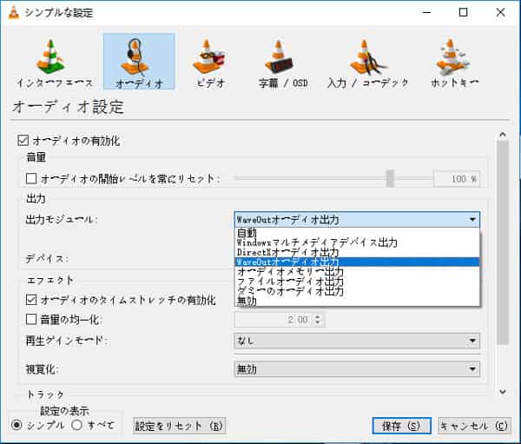Screen dimensions: 521x444
Task: Choose ダミーのオーディオ出力 option
Action: 357,291
